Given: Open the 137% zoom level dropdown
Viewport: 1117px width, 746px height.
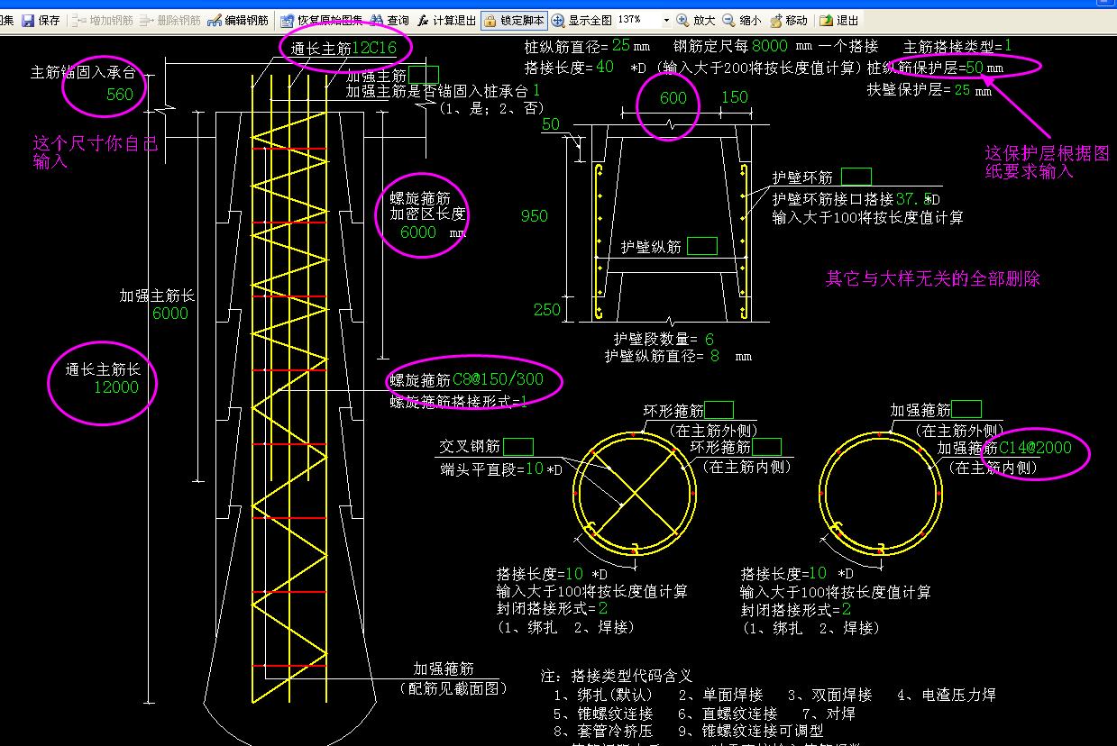Looking at the screenshot, I should click(x=667, y=20).
